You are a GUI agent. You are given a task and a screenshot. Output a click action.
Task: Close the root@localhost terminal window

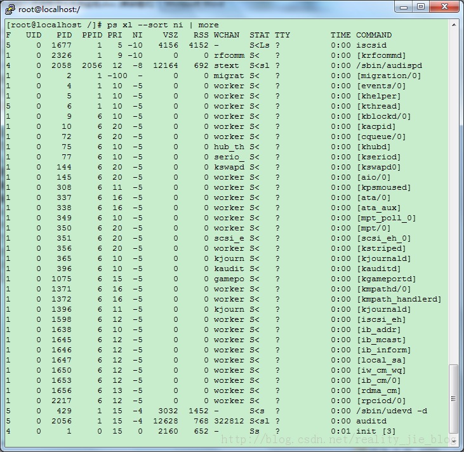tap(444, 7)
